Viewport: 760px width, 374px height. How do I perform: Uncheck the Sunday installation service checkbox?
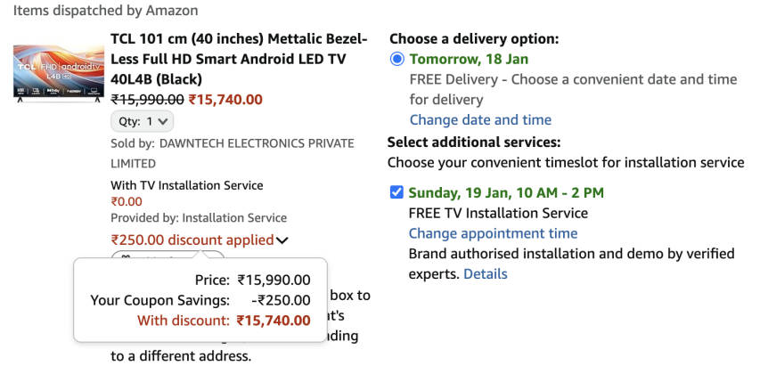[396, 192]
